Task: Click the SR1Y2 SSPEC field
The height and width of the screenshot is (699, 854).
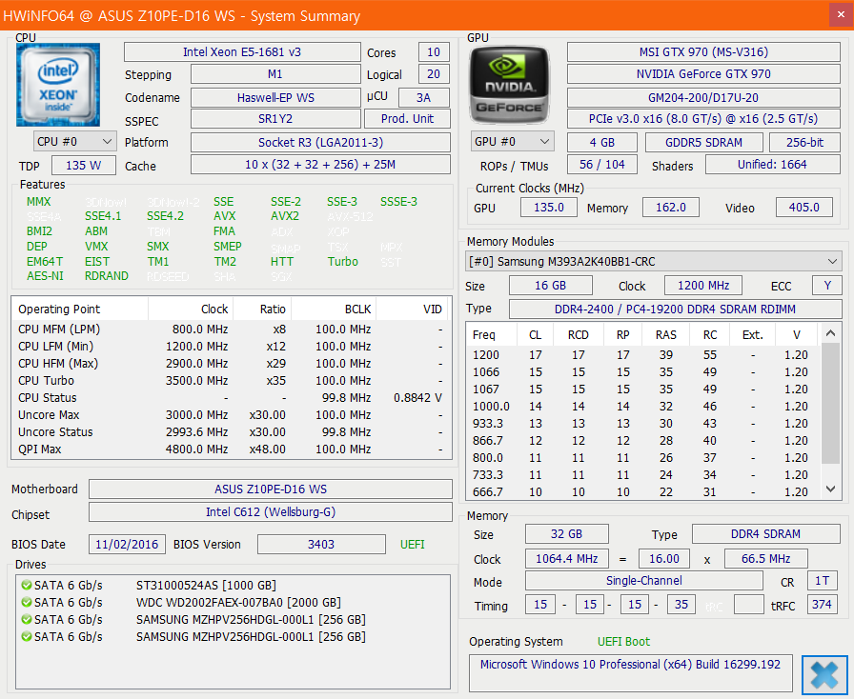Action: coord(275,119)
